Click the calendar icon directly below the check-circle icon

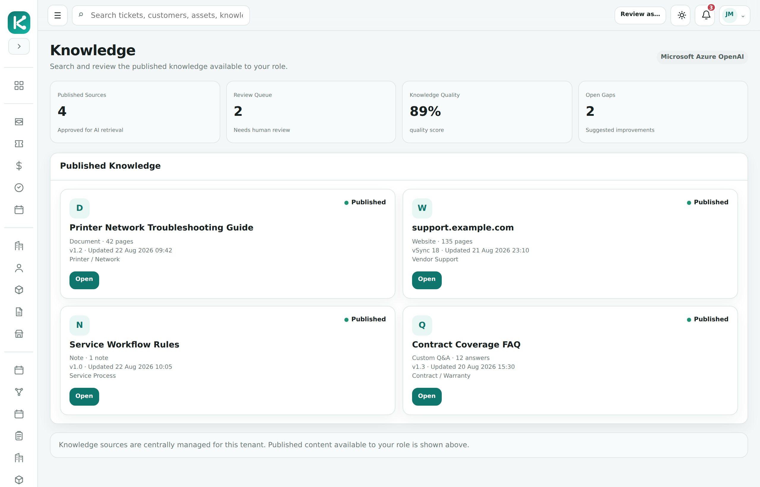pos(19,210)
